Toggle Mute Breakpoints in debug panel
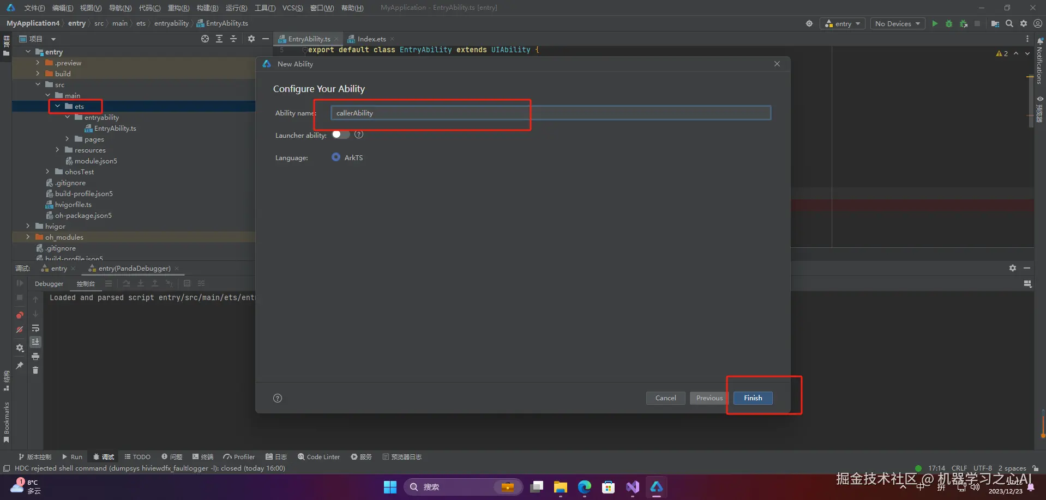Viewport: 1046px width, 500px height. 20,330
